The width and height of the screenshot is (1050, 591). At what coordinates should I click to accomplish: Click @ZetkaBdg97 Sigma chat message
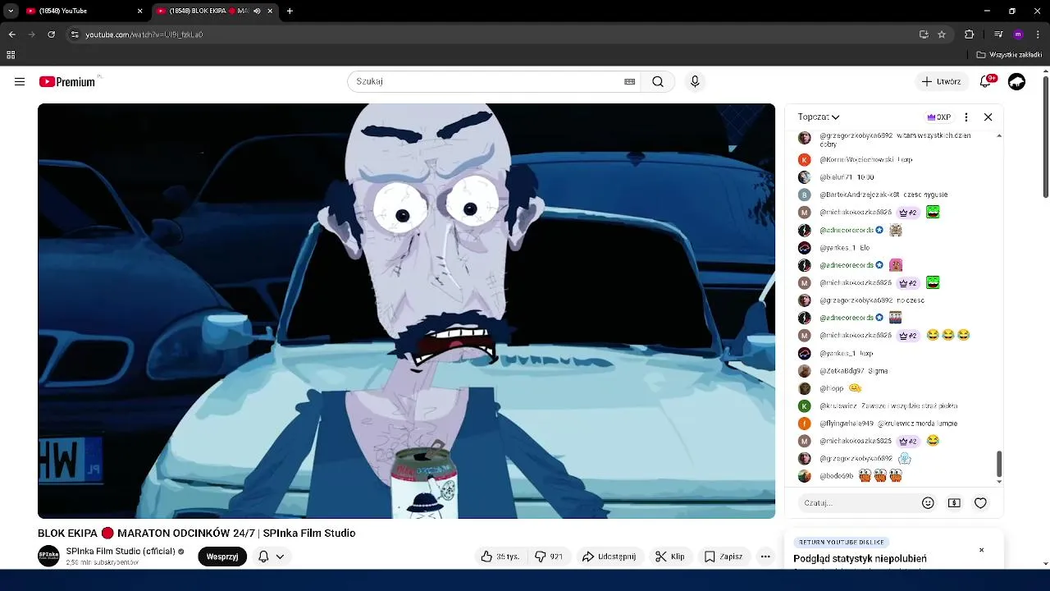pyautogui.click(x=894, y=371)
